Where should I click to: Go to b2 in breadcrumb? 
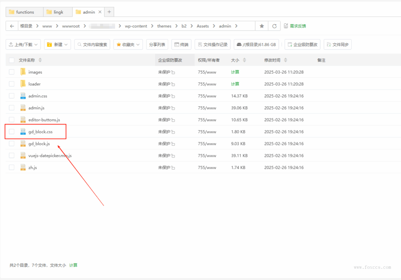click(x=184, y=26)
